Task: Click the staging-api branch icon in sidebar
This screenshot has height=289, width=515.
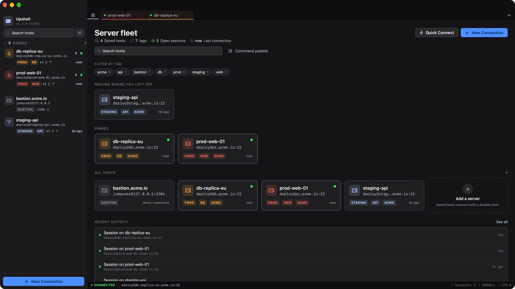Action: coord(9,122)
